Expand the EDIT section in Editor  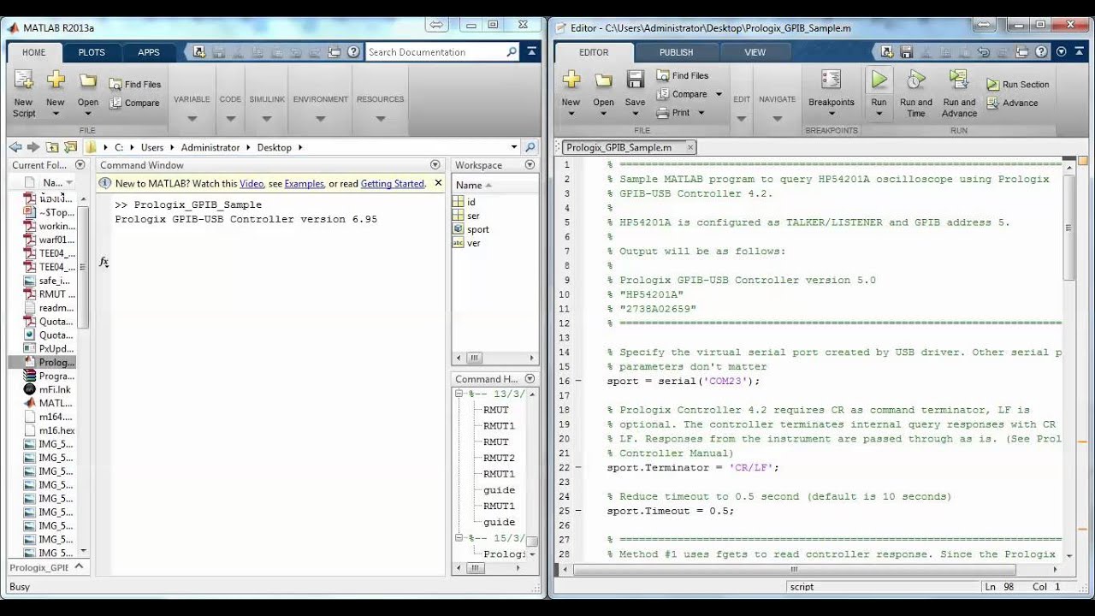(x=741, y=119)
